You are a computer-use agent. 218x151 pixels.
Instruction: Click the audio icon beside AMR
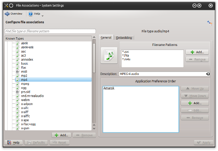(18, 43)
